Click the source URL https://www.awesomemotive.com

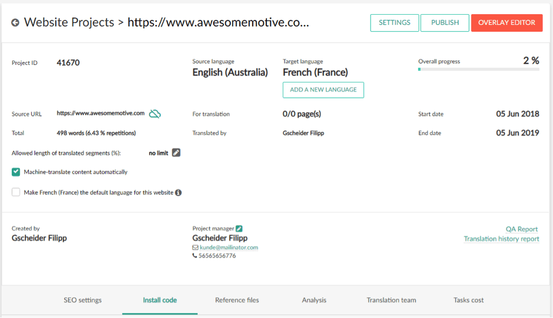[100, 114]
